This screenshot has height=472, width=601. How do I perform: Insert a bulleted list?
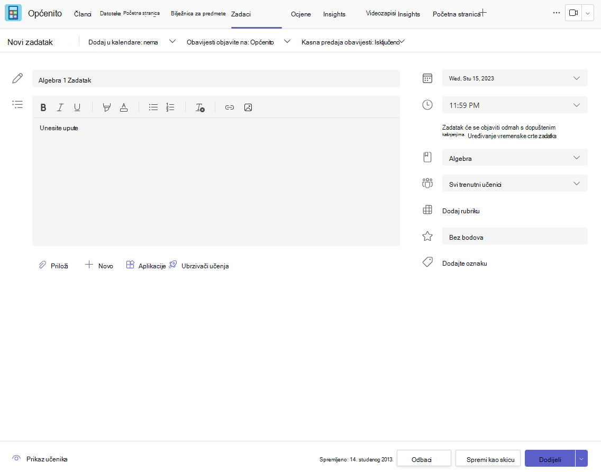point(153,107)
